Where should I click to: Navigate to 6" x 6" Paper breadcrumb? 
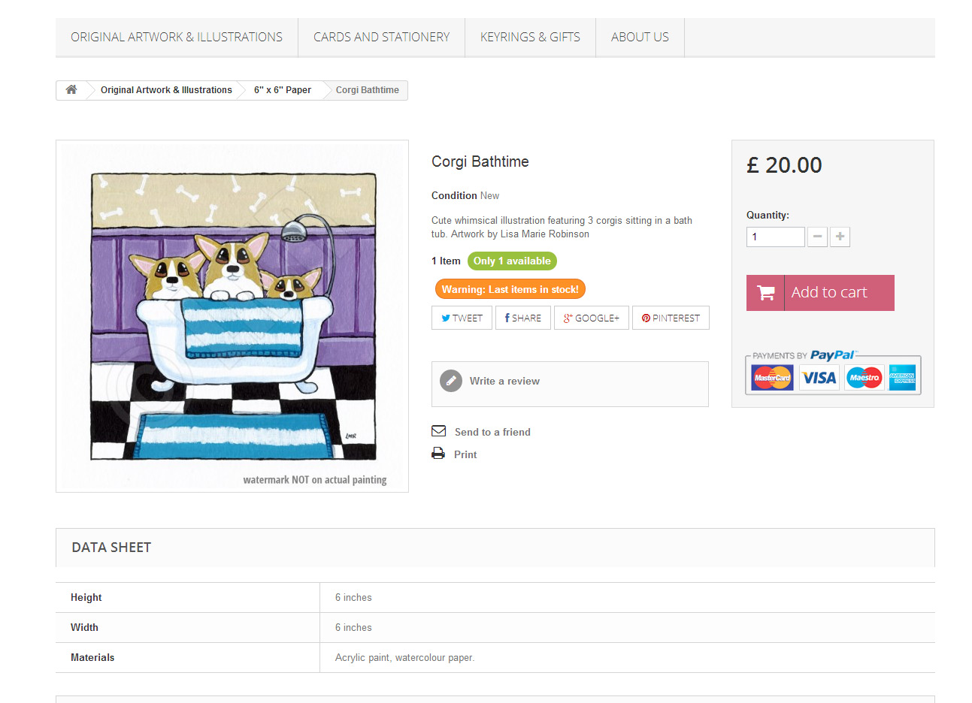point(282,90)
